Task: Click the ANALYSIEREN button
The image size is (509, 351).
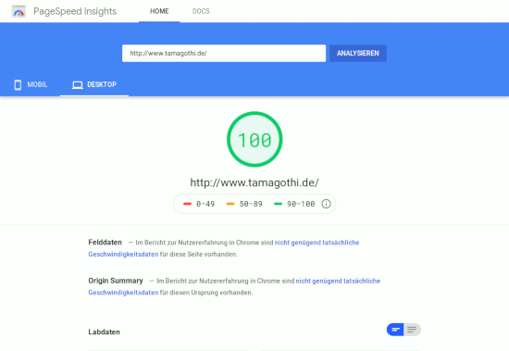Action: click(358, 54)
